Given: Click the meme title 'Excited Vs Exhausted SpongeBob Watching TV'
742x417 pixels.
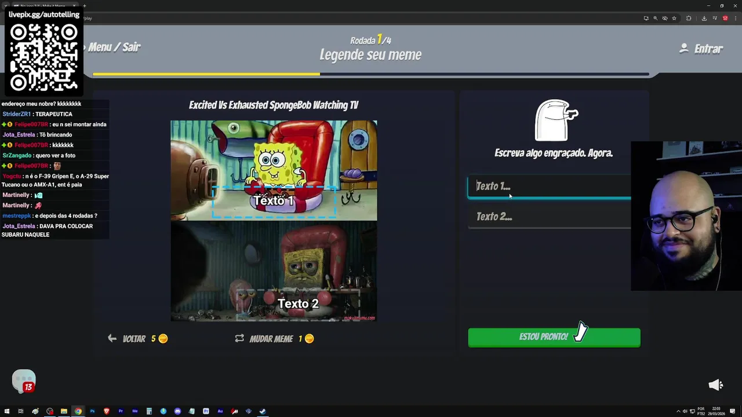Looking at the screenshot, I should pyautogui.click(x=274, y=105).
